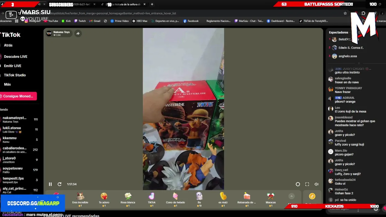This screenshot has width=386, height=217.
Task: Open the j_store0 JonaStore live channel
Action: tap(20, 160)
